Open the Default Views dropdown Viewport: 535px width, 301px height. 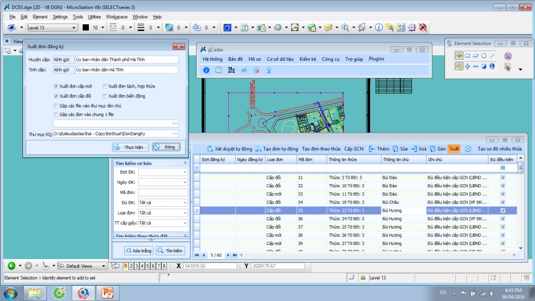(103, 266)
